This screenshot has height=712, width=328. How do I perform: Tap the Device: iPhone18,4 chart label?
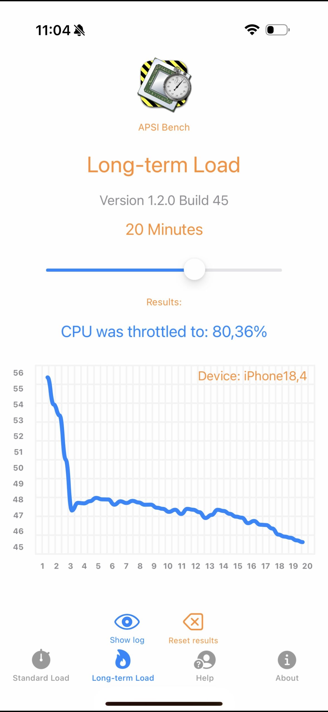252,376
